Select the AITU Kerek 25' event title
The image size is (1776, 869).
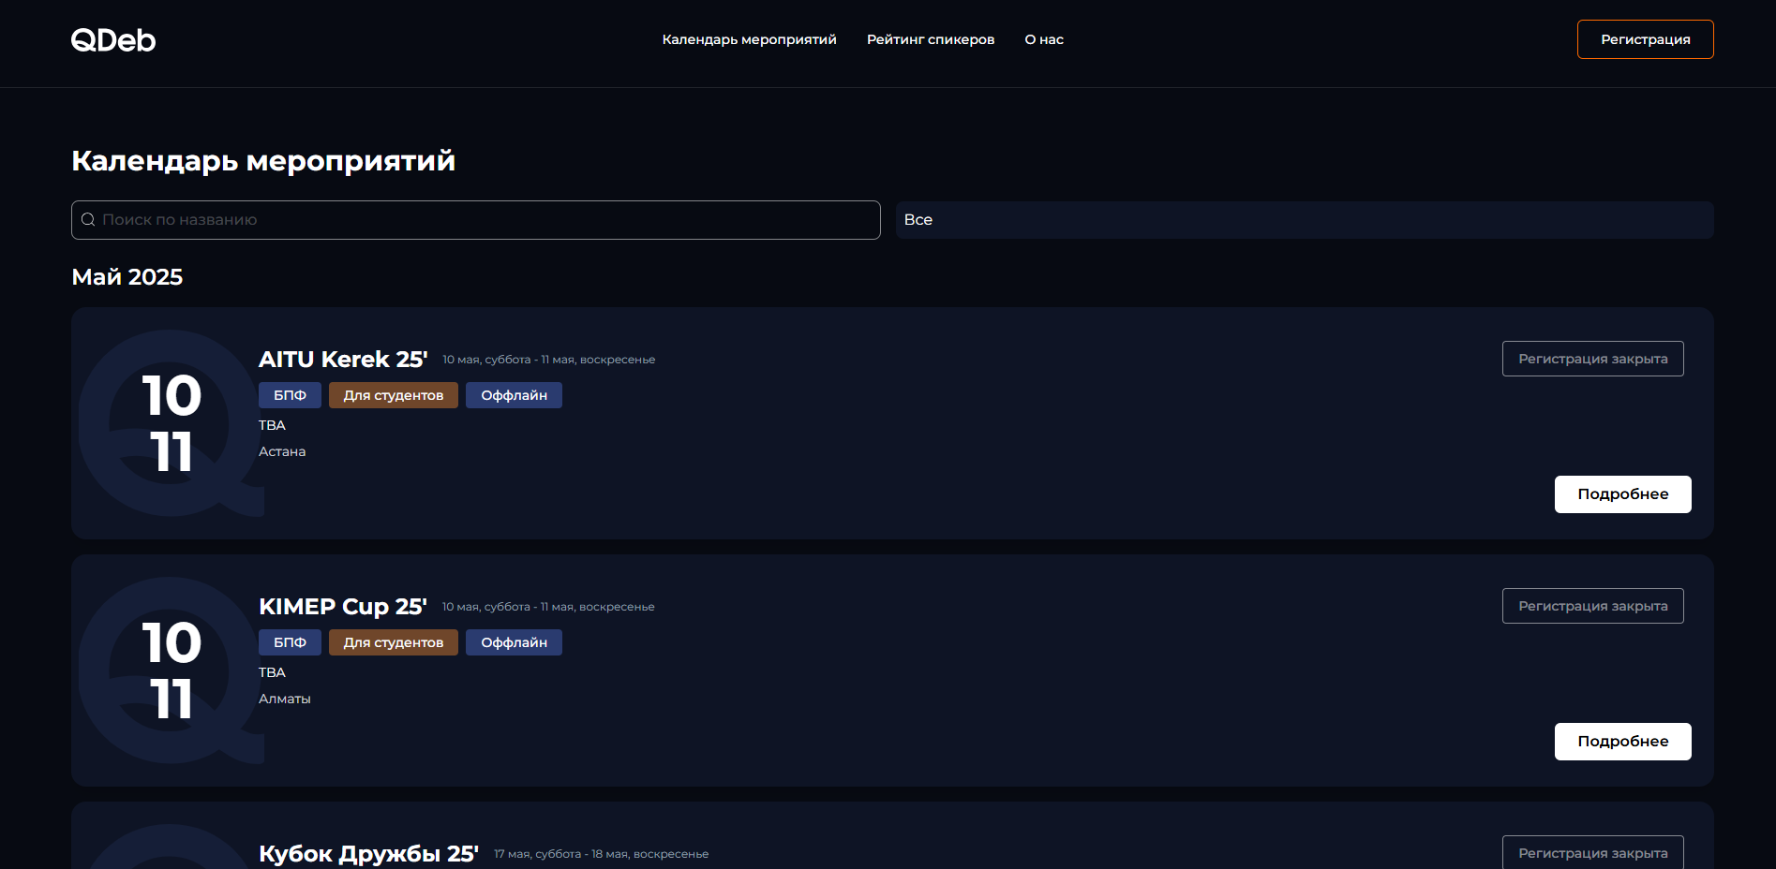(343, 360)
